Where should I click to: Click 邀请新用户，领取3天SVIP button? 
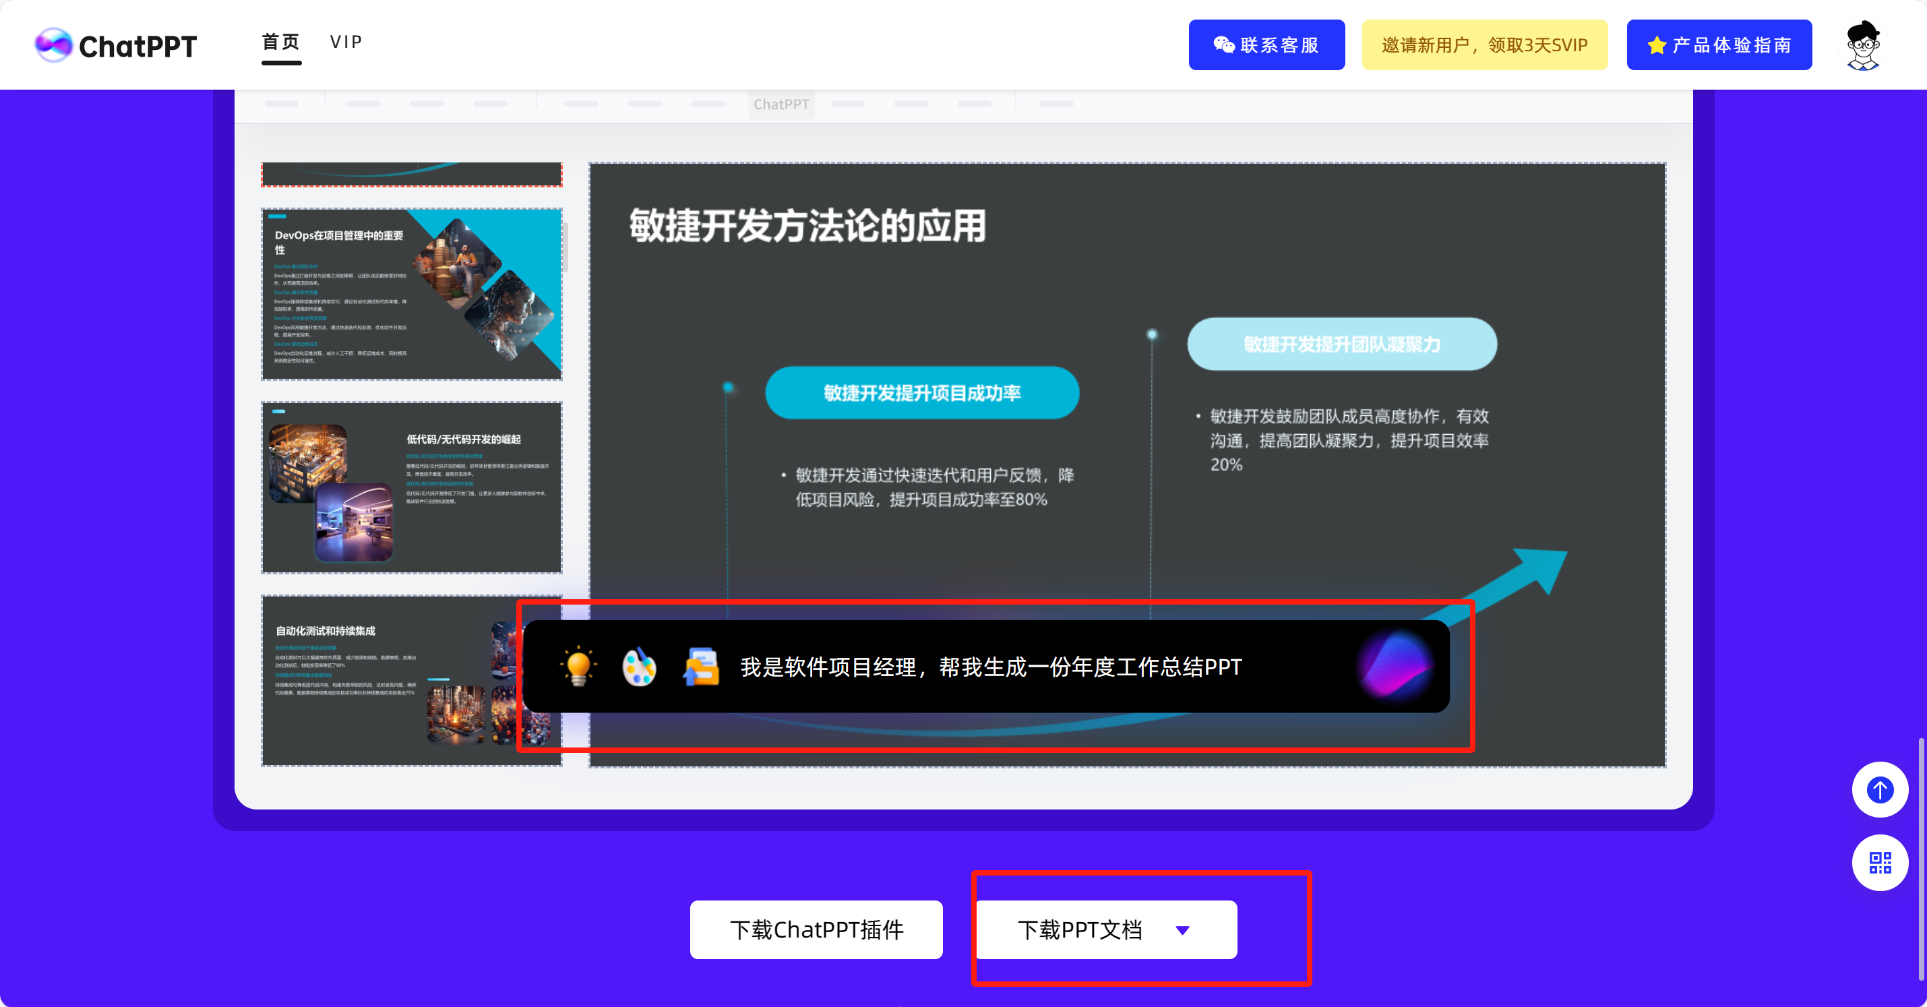click(1484, 45)
